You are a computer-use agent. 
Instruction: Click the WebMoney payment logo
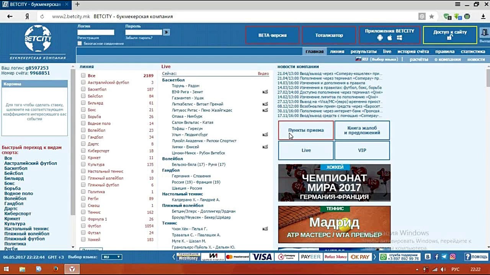coord(188,257)
